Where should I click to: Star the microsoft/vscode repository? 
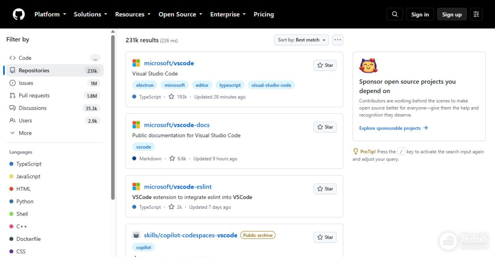click(x=325, y=65)
